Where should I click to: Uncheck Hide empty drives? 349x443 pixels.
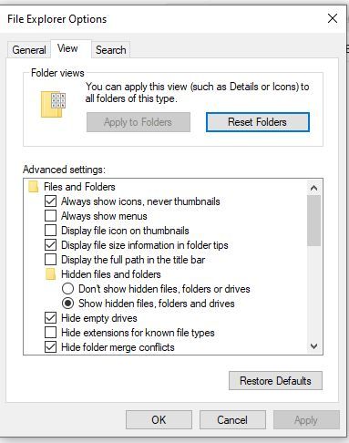click(50, 318)
